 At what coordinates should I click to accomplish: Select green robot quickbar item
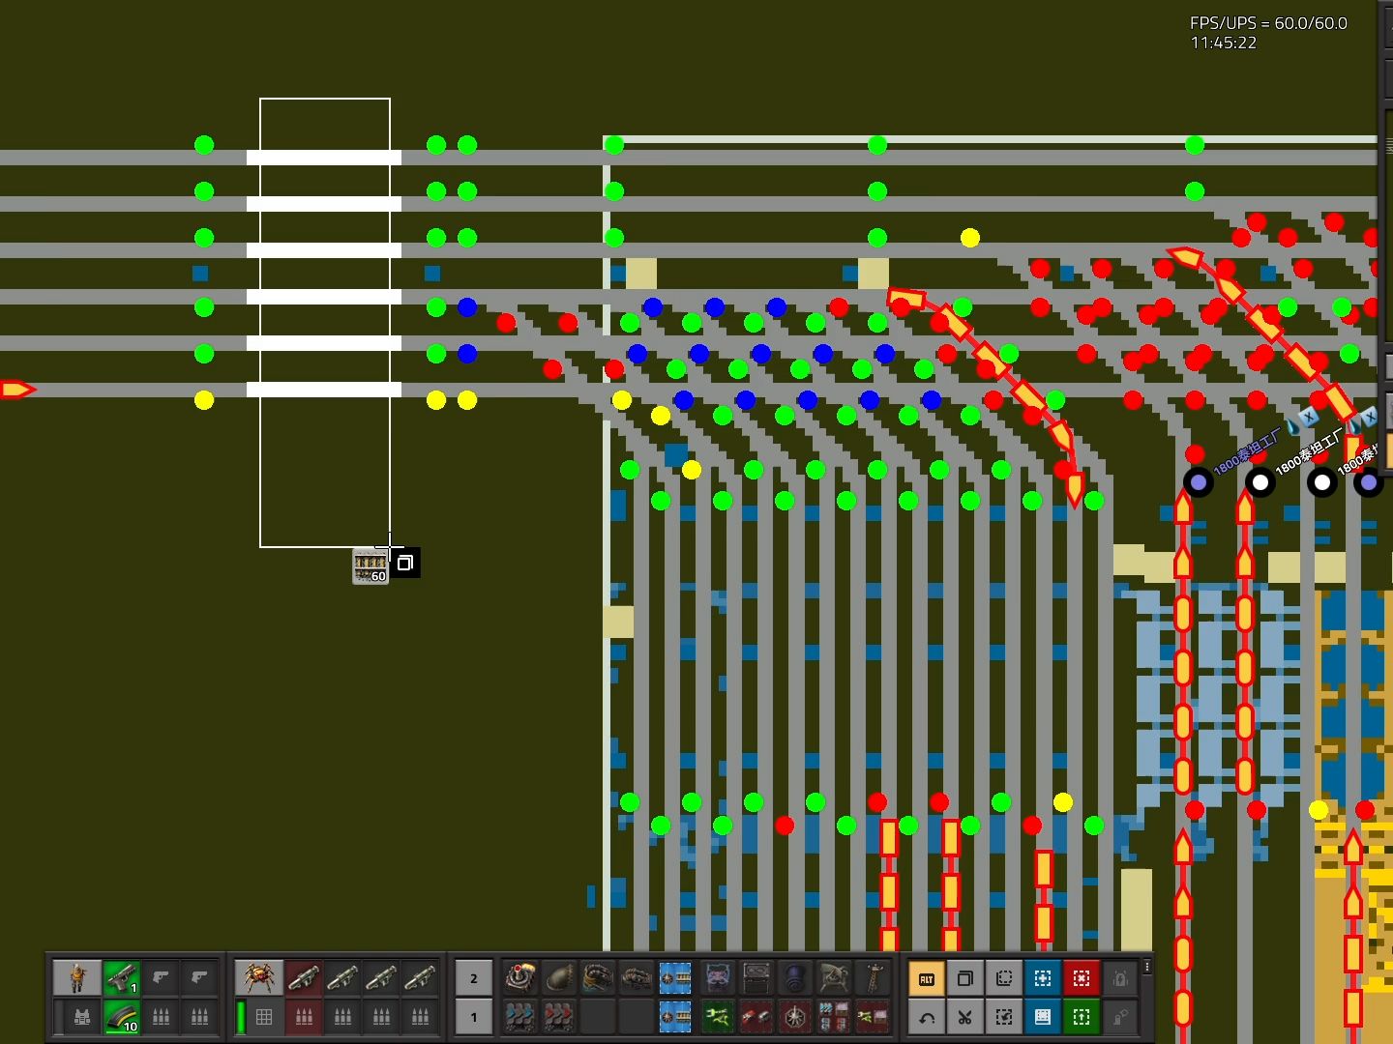pyautogui.click(x=718, y=1017)
